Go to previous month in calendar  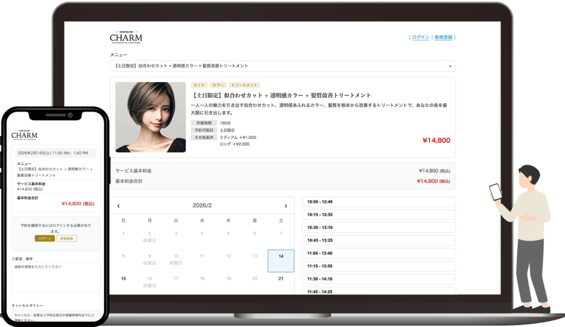pos(119,206)
